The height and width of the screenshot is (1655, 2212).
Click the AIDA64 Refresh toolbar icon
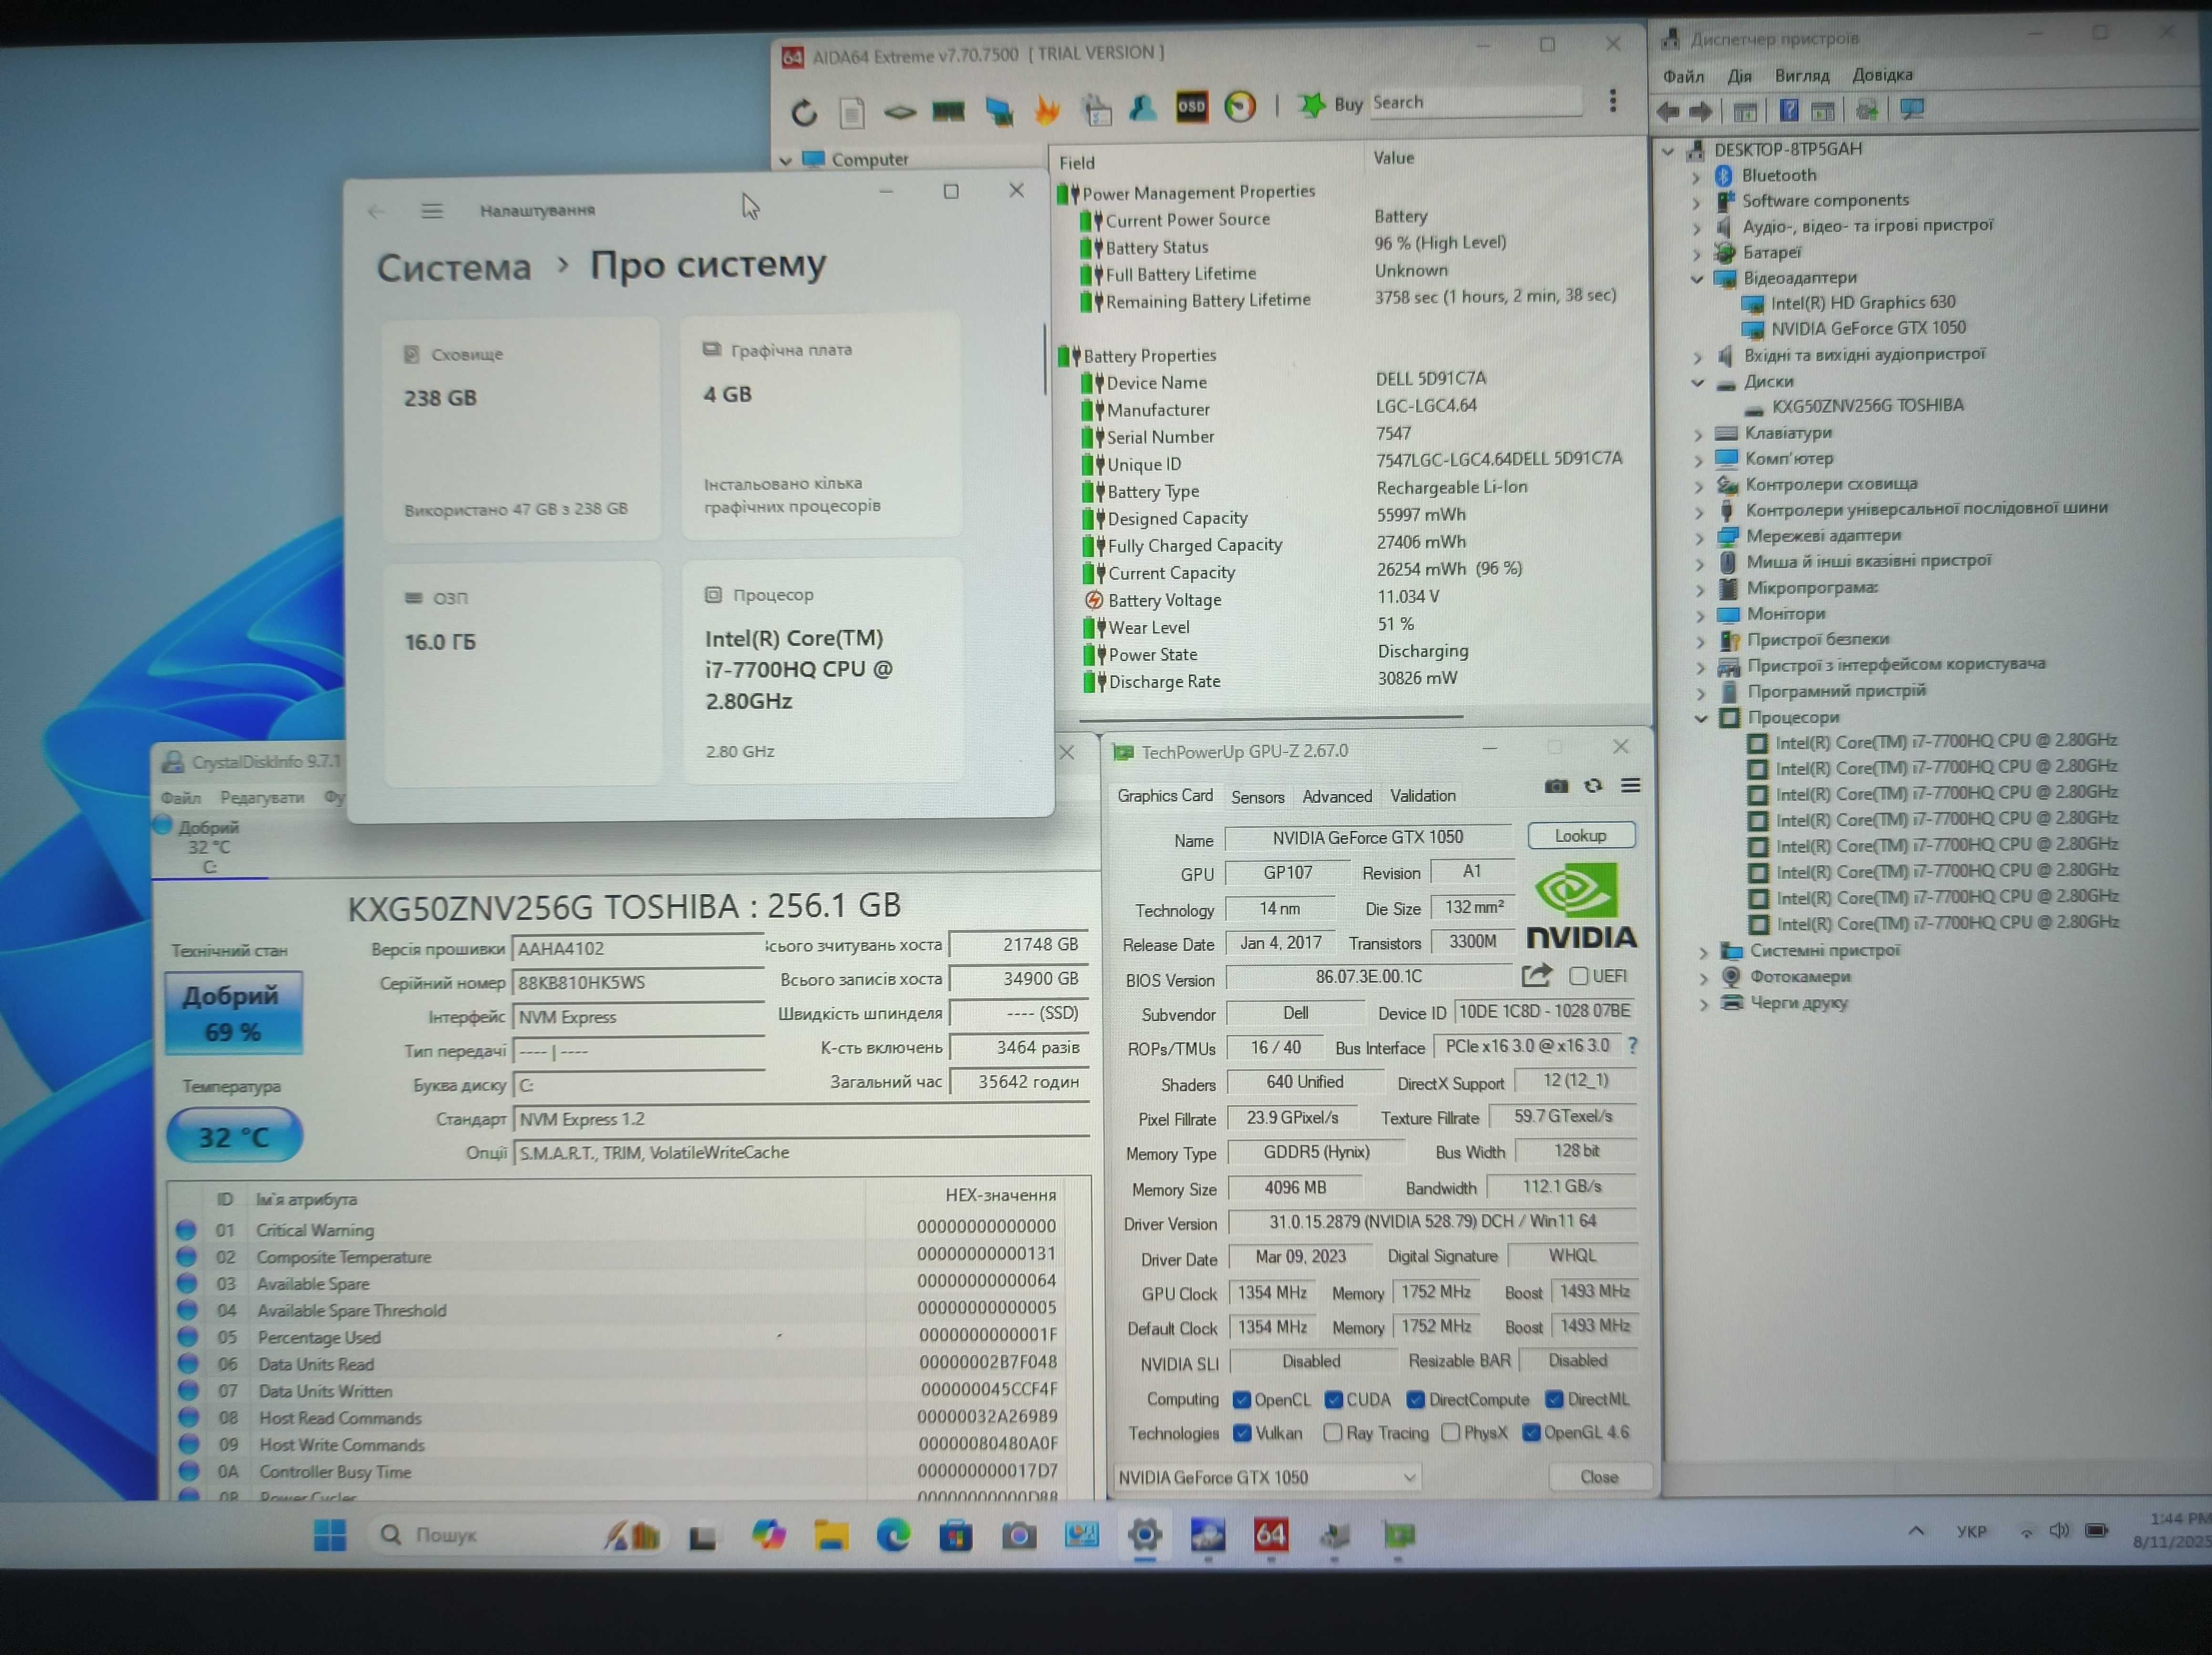pos(804,113)
